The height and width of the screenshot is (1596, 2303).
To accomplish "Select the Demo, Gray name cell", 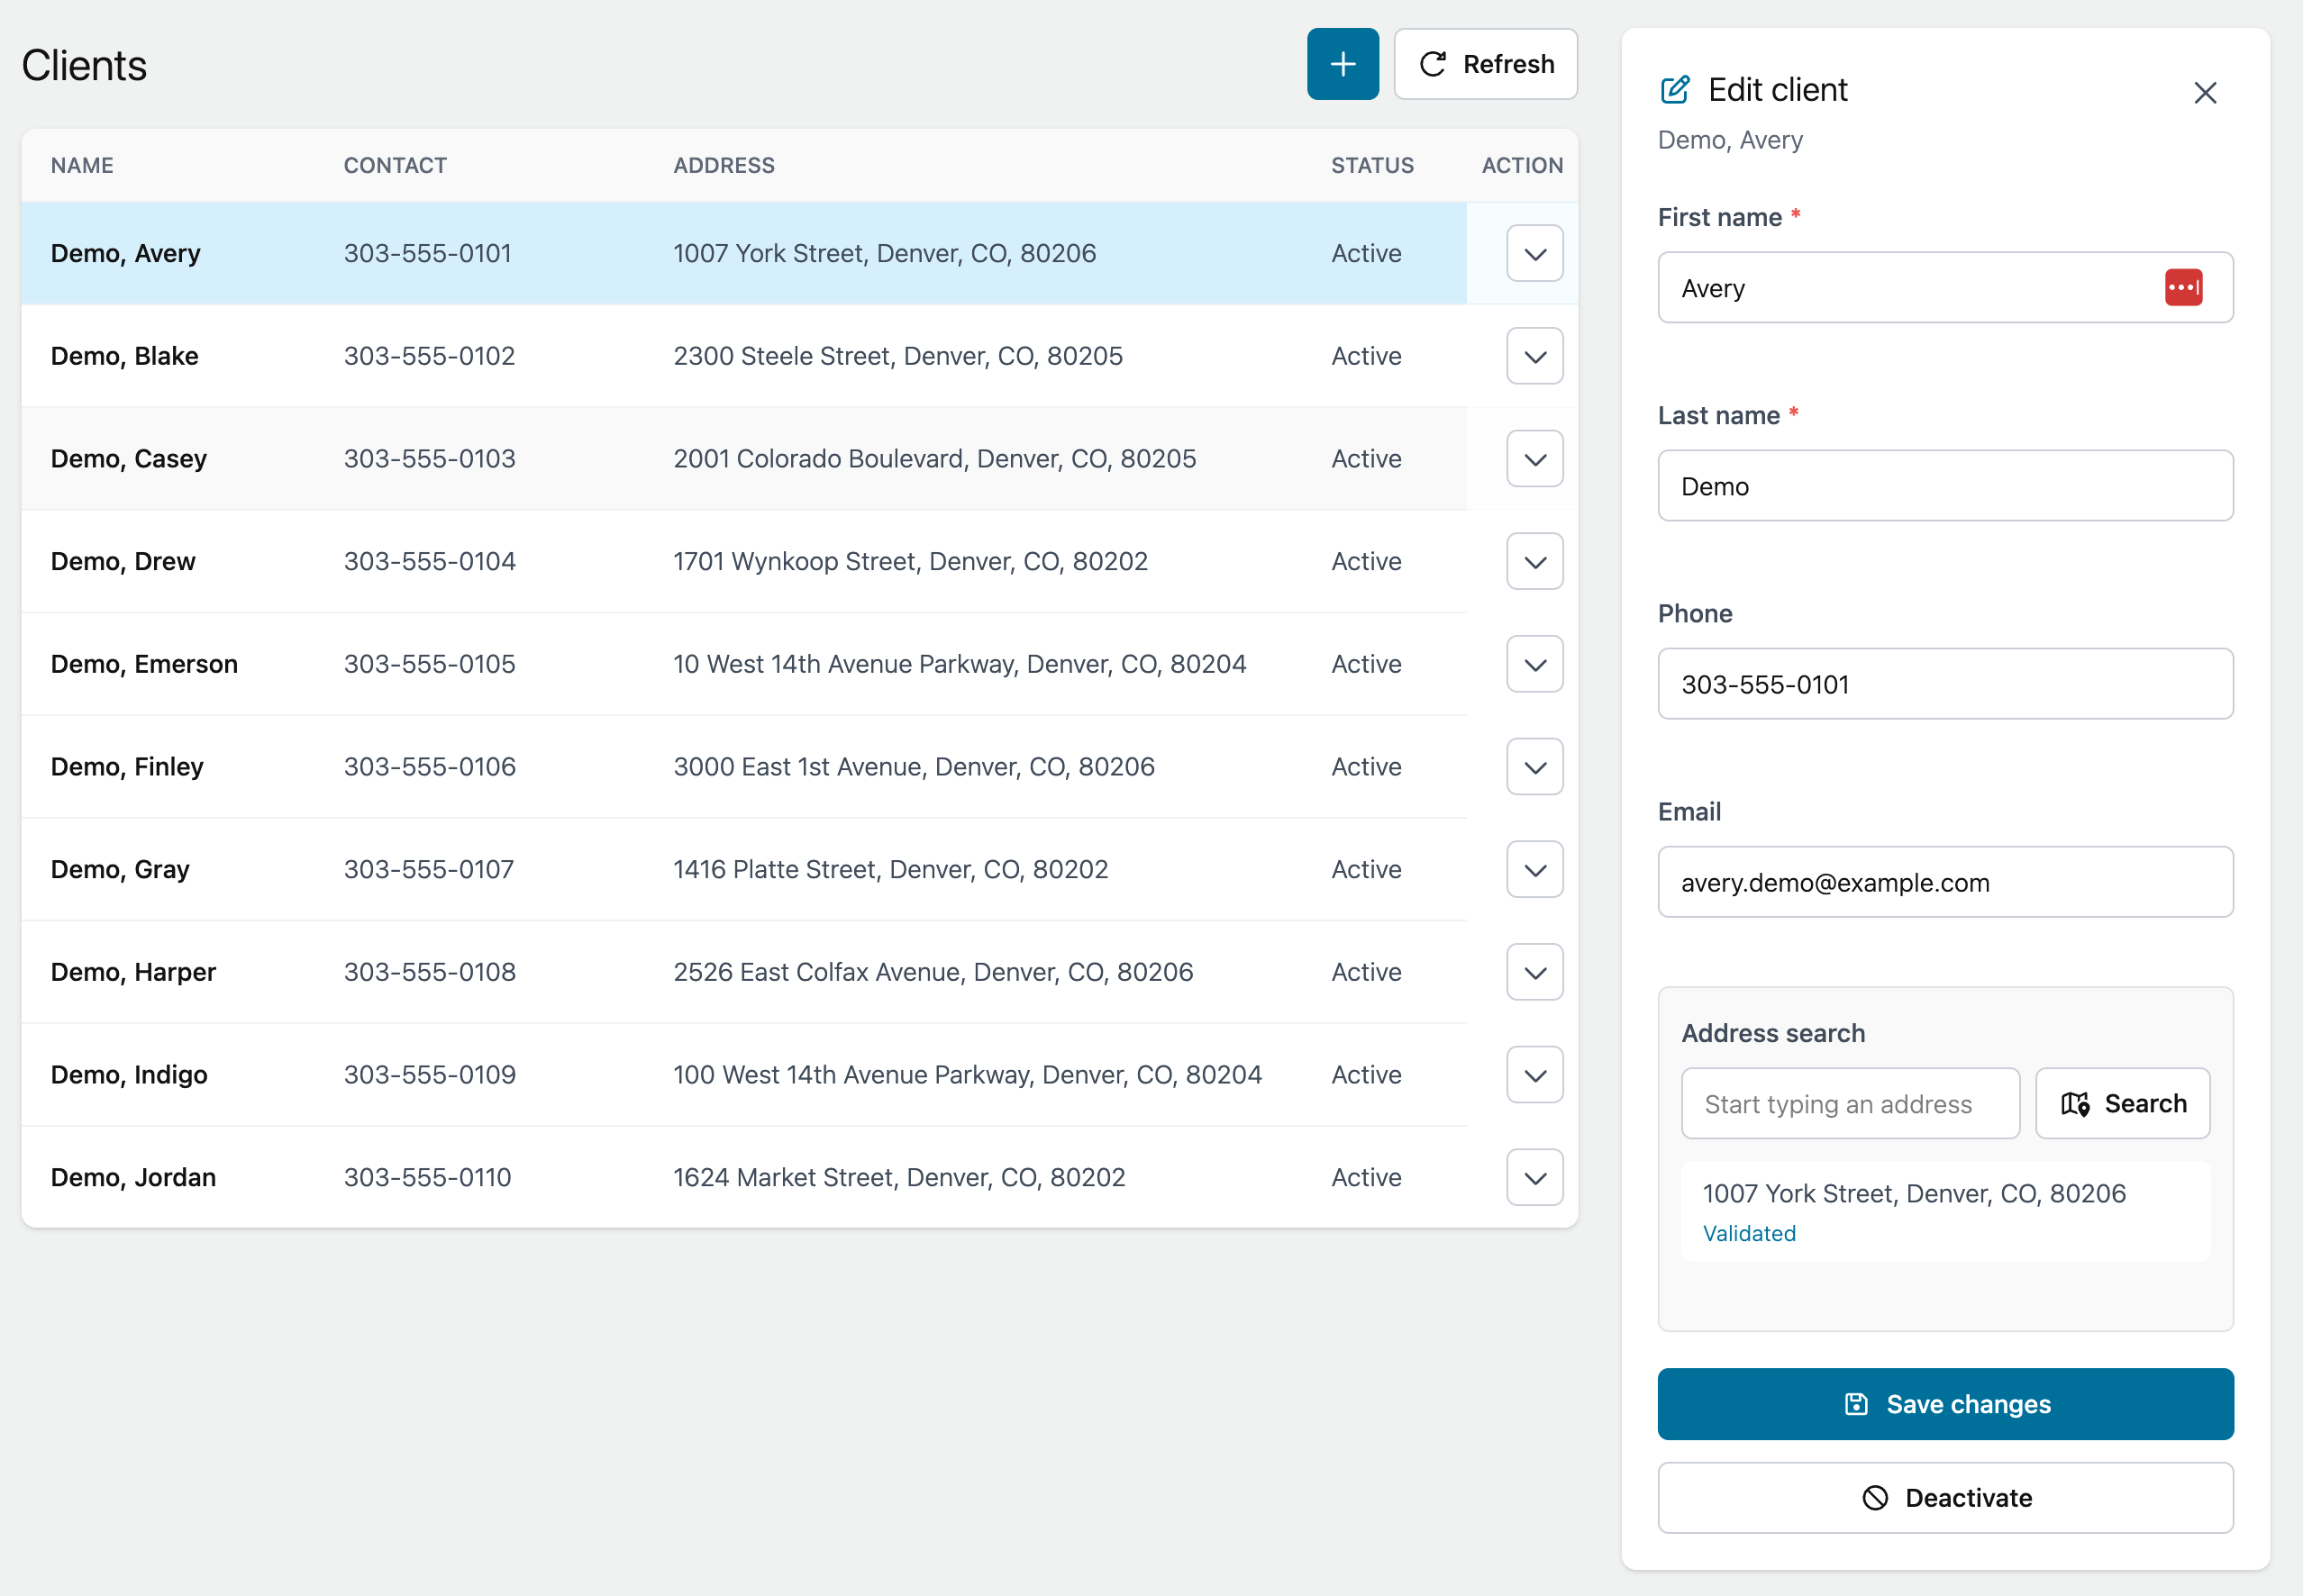I will 120,870.
